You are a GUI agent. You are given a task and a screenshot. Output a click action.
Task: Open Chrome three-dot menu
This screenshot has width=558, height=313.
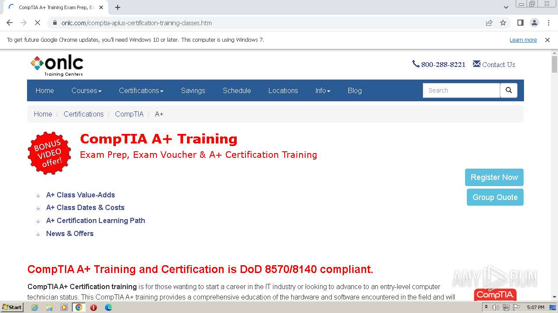coord(548,23)
